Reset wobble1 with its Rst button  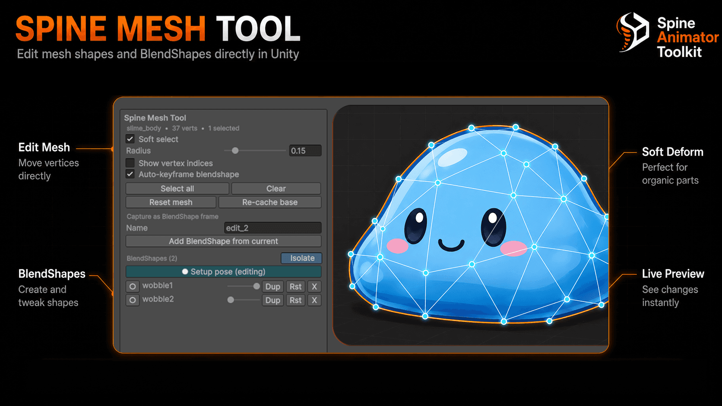(x=295, y=286)
